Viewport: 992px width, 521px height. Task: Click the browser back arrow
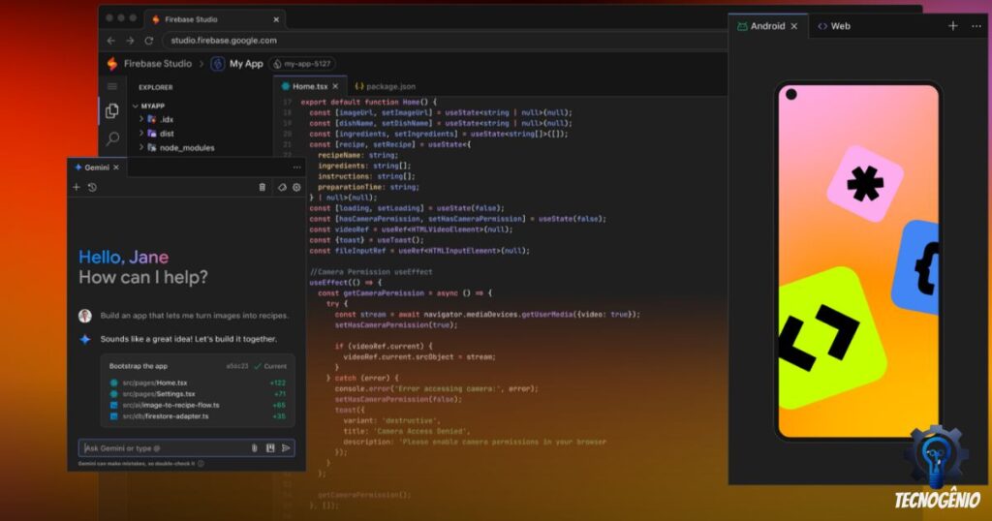(x=111, y=41)
